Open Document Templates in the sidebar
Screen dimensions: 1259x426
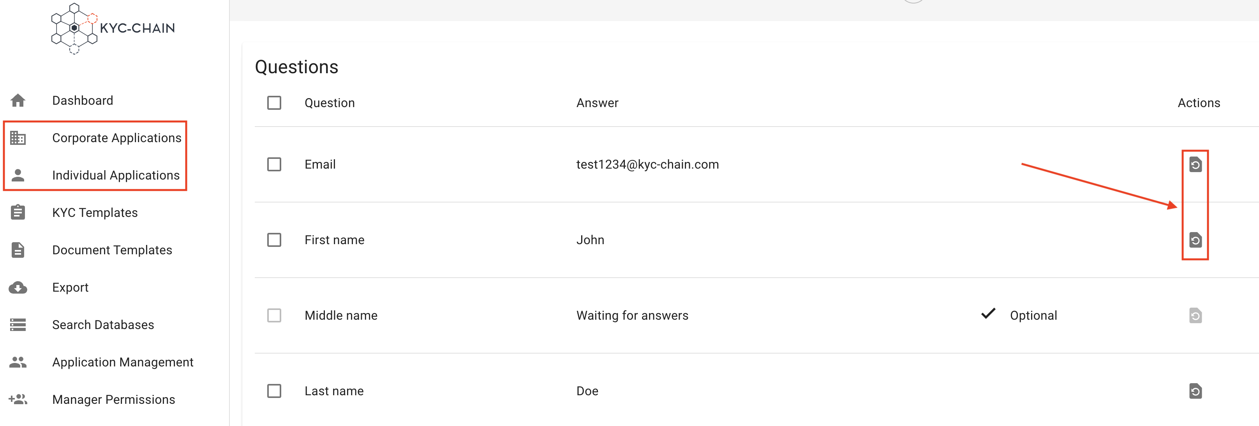click(x=112, y=250)
